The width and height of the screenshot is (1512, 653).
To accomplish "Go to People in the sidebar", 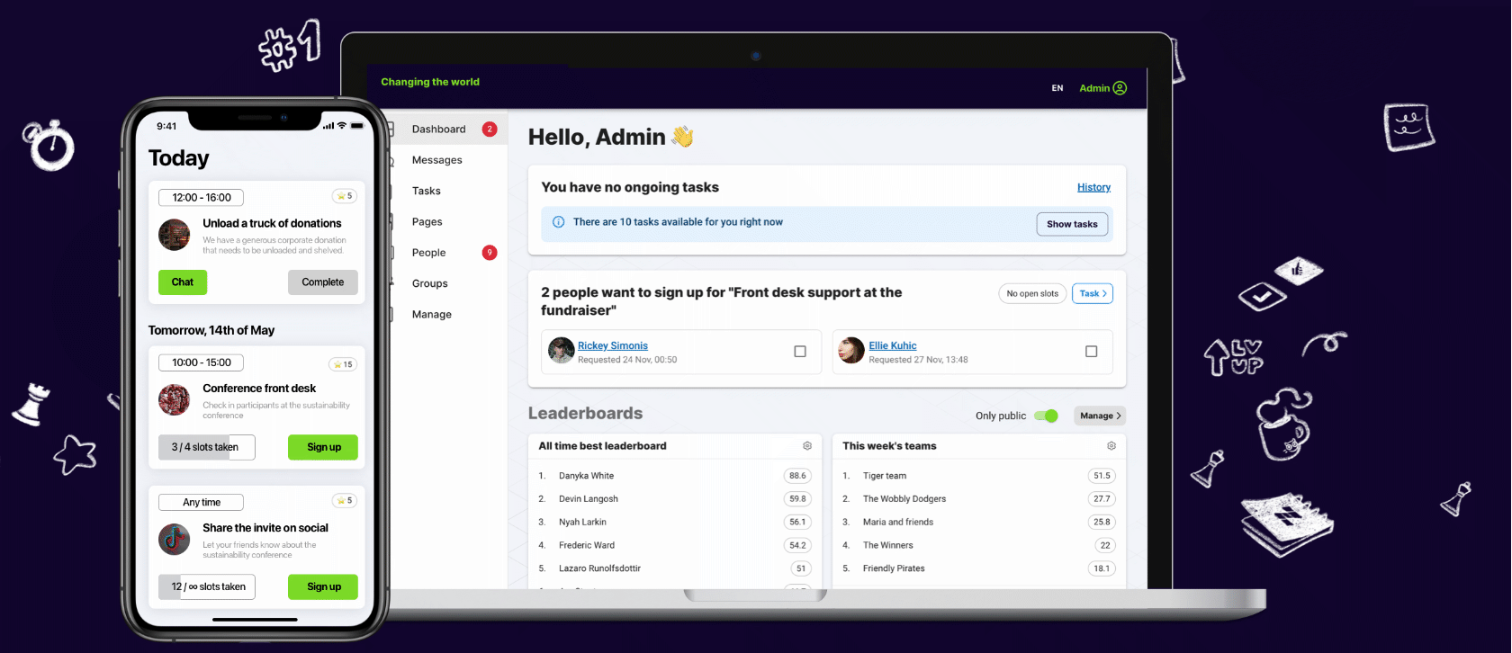I will pyautogui.click(x=428, y=253).
